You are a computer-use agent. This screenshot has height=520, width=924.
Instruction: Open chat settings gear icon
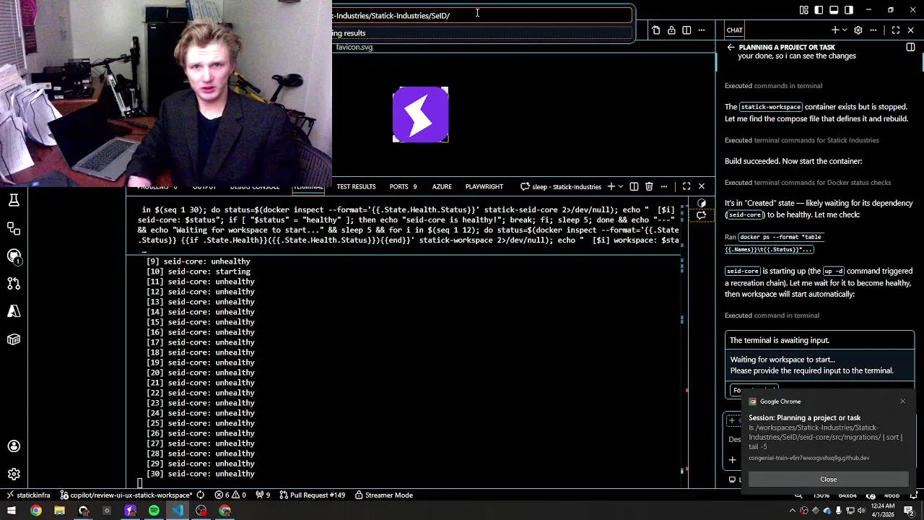[x=858, y=30]
